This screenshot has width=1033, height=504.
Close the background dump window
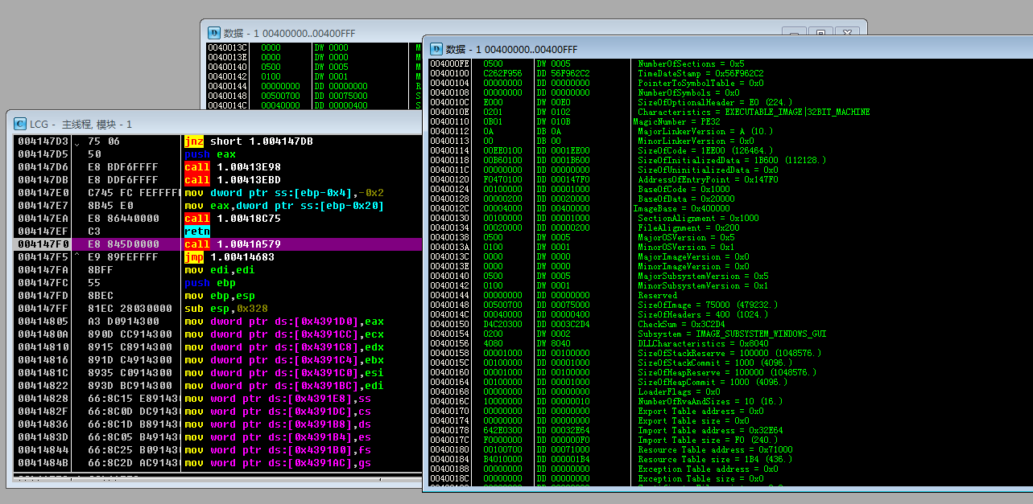click(847, 33)
